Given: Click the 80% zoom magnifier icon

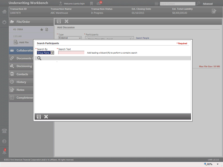Looking at the screenshot, I should (205, 164).
